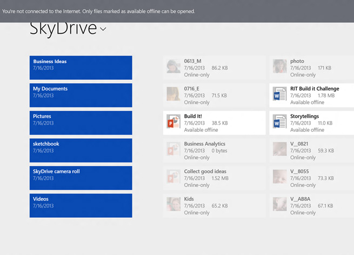Select the Storytellings file name
354x255 pixels.
(x=304, y=116)
